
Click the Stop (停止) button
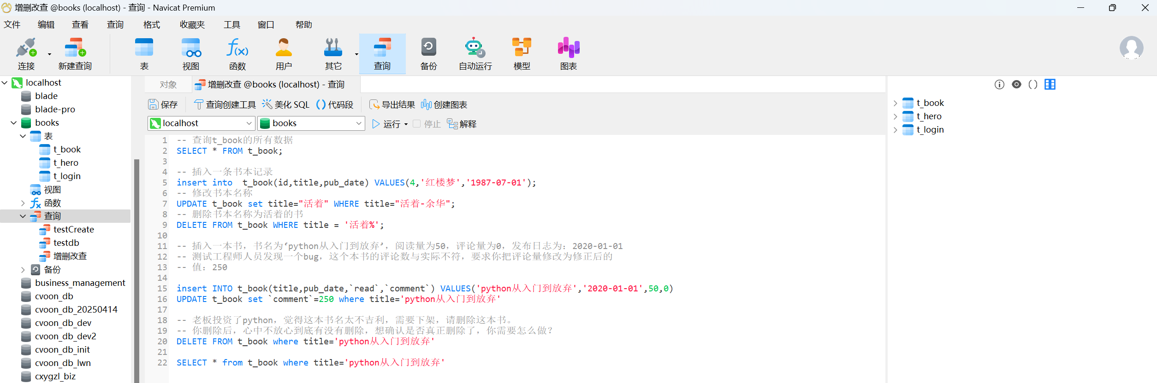[x=427, y=124]
